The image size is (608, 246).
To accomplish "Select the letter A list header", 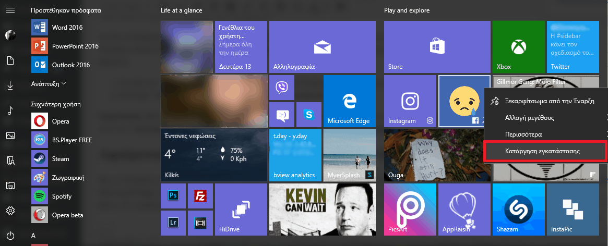I will 33,235.
